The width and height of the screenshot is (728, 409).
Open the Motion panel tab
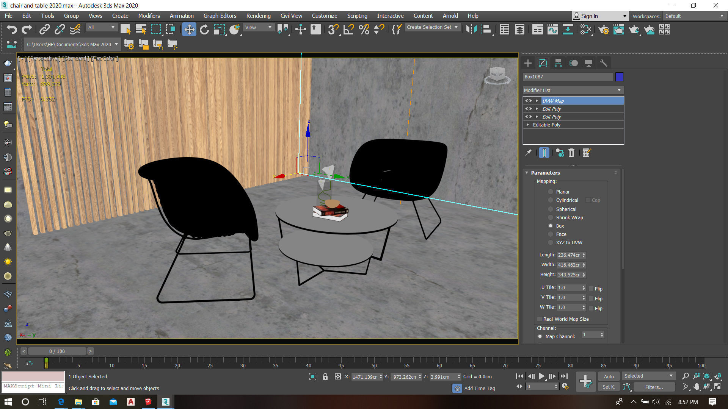(x=574, y=63)
